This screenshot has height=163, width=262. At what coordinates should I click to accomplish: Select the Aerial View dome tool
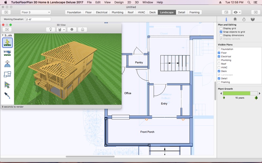click(x=7, y=64)
